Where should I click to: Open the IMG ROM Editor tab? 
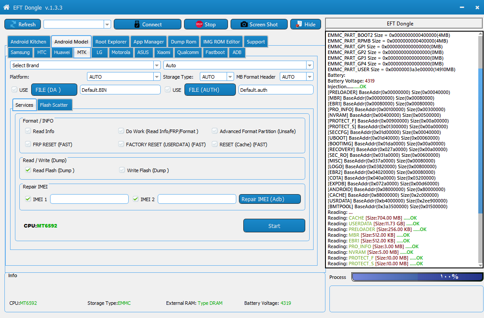(x=221, y=42)
